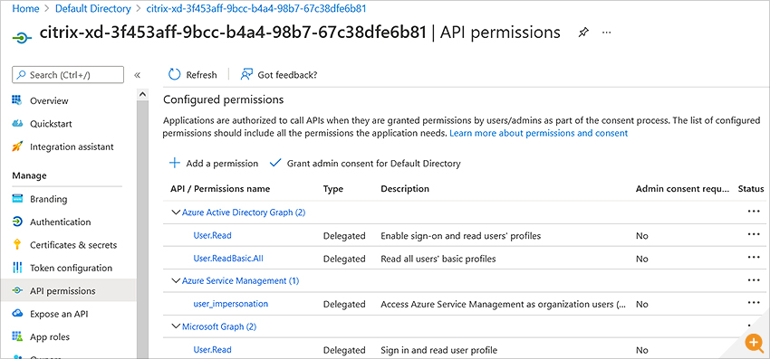770x359 pixels.
Task: Click the plus icon for Add a permission
Action: [174, 164]
